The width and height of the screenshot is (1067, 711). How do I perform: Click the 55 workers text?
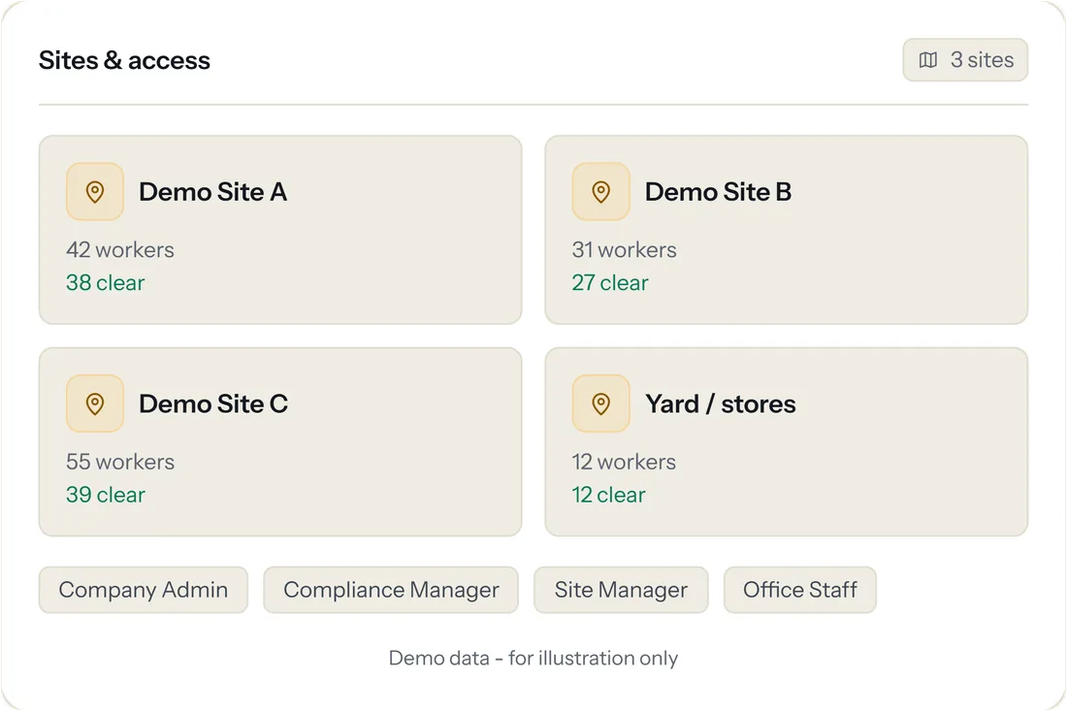tap(120, 462)
